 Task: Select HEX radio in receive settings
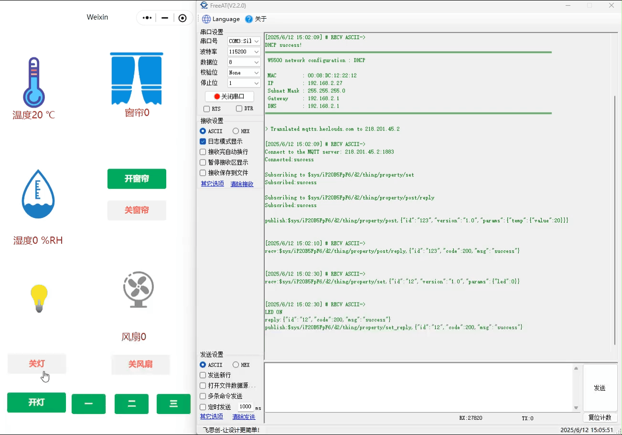point(236,131)
